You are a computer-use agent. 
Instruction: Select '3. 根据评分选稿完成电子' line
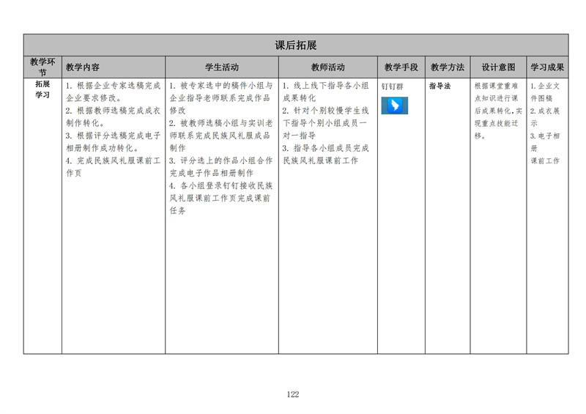coord(114,136)
